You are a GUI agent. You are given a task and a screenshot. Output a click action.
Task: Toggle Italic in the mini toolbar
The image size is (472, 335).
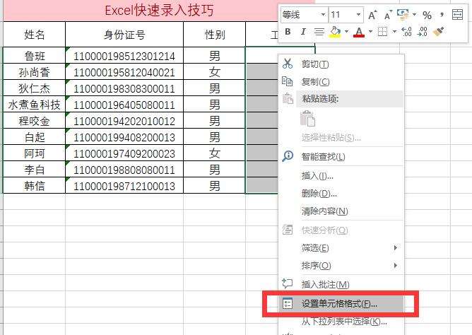(x=303, y=32)
